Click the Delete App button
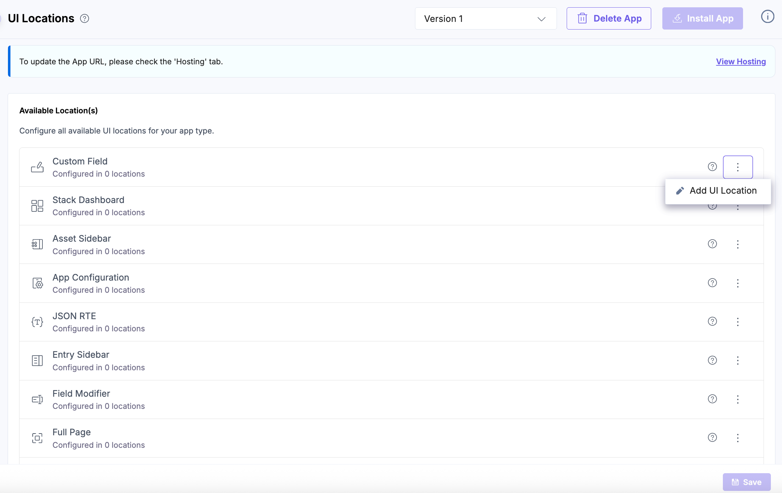 [x=608, y=19]
